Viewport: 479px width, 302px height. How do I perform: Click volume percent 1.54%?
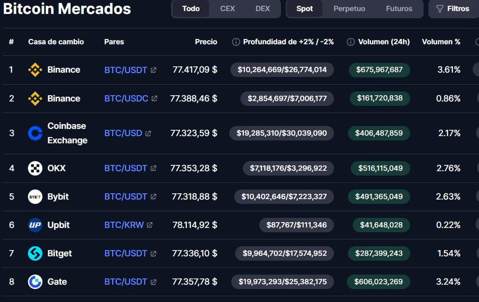click(449, 253)
